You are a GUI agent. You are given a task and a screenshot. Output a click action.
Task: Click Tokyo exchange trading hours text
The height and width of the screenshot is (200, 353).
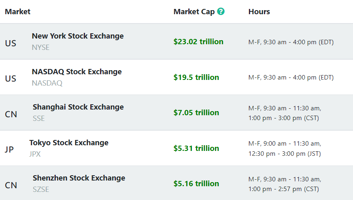285,148
